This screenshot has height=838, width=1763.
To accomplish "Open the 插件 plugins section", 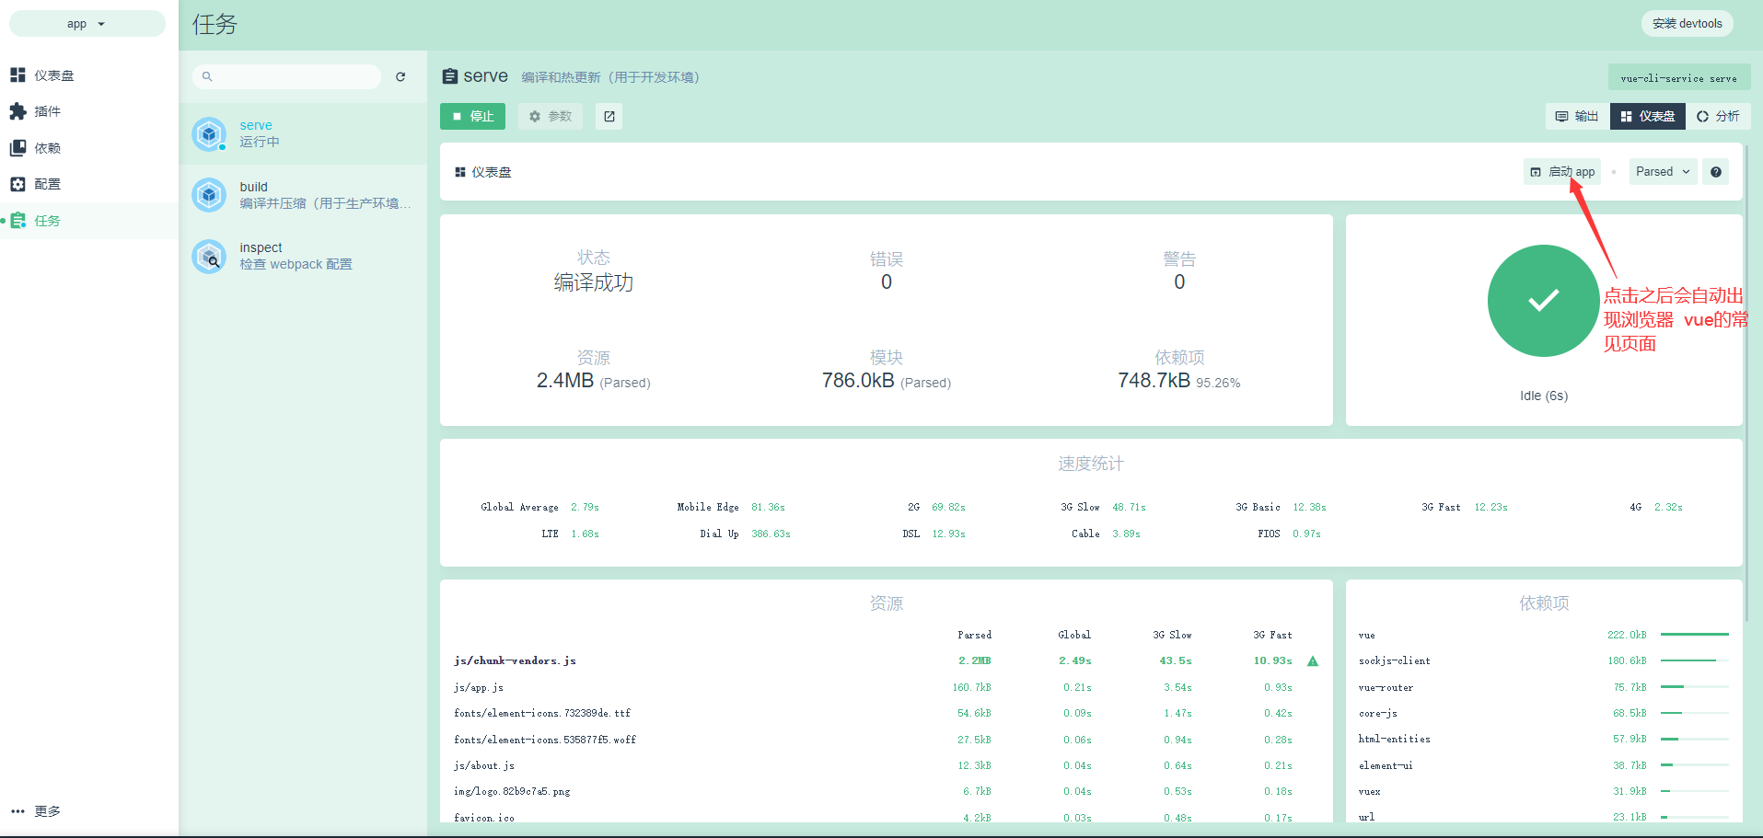I will pyautogui.click(x=88, y=111).
